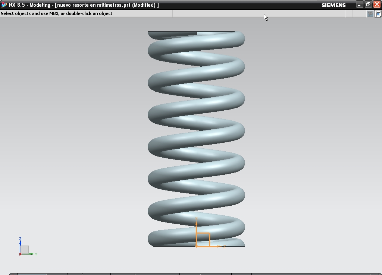Click the NX application icon in title bar
The width and height of the screenshot is (382, 275).
click(4, 5)
